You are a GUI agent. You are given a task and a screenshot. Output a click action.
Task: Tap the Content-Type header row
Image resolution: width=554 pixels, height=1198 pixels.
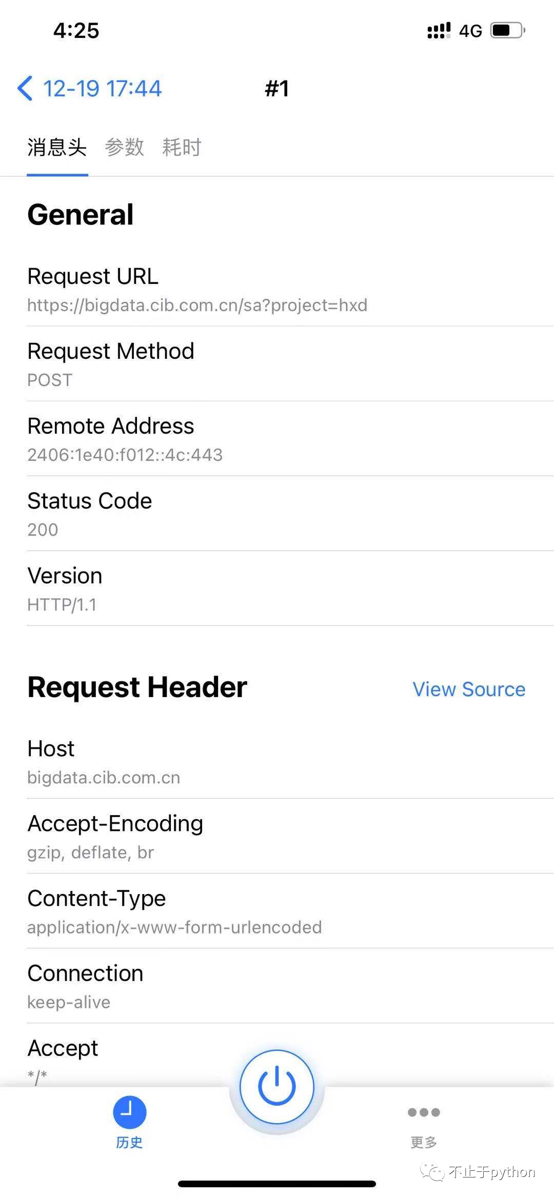pyautogui.click(x=277, y=911)
